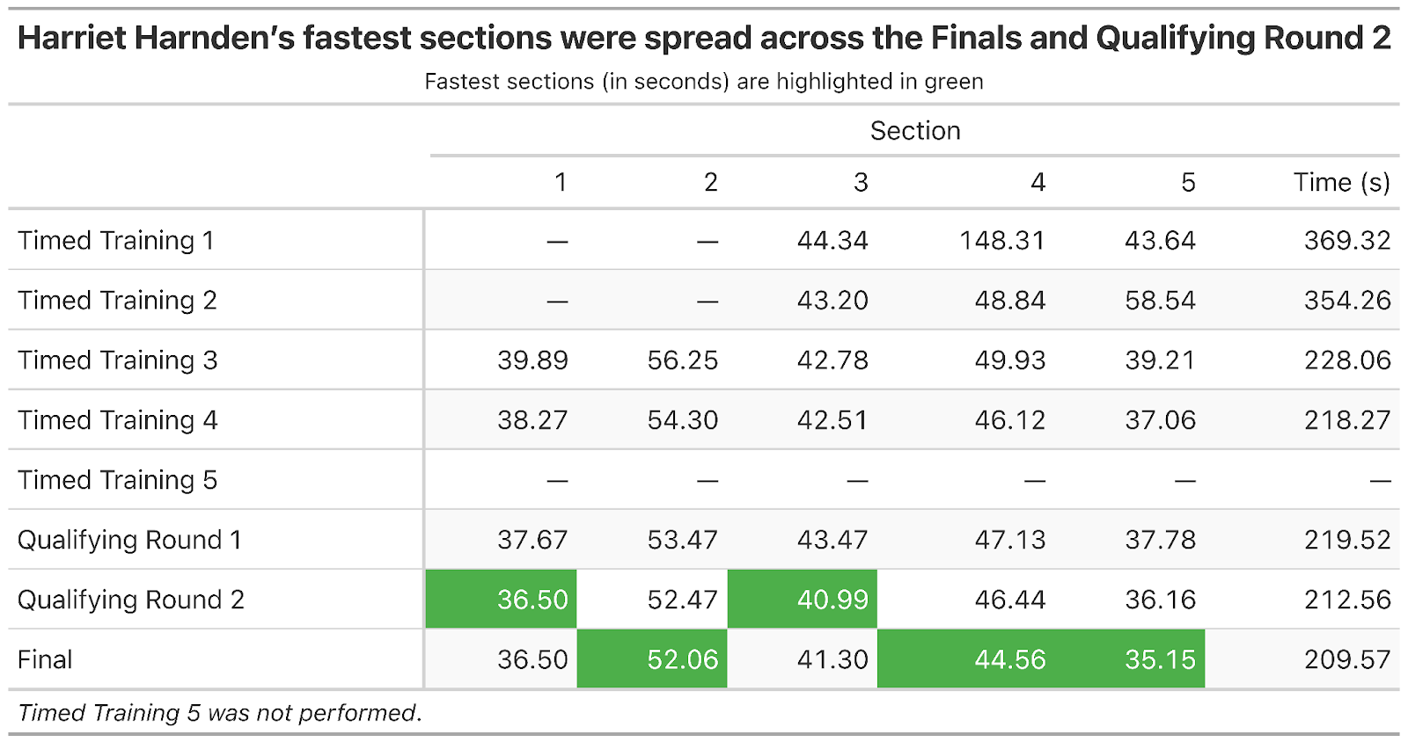
Task: Click the Section spanner header
Action: 915,131
